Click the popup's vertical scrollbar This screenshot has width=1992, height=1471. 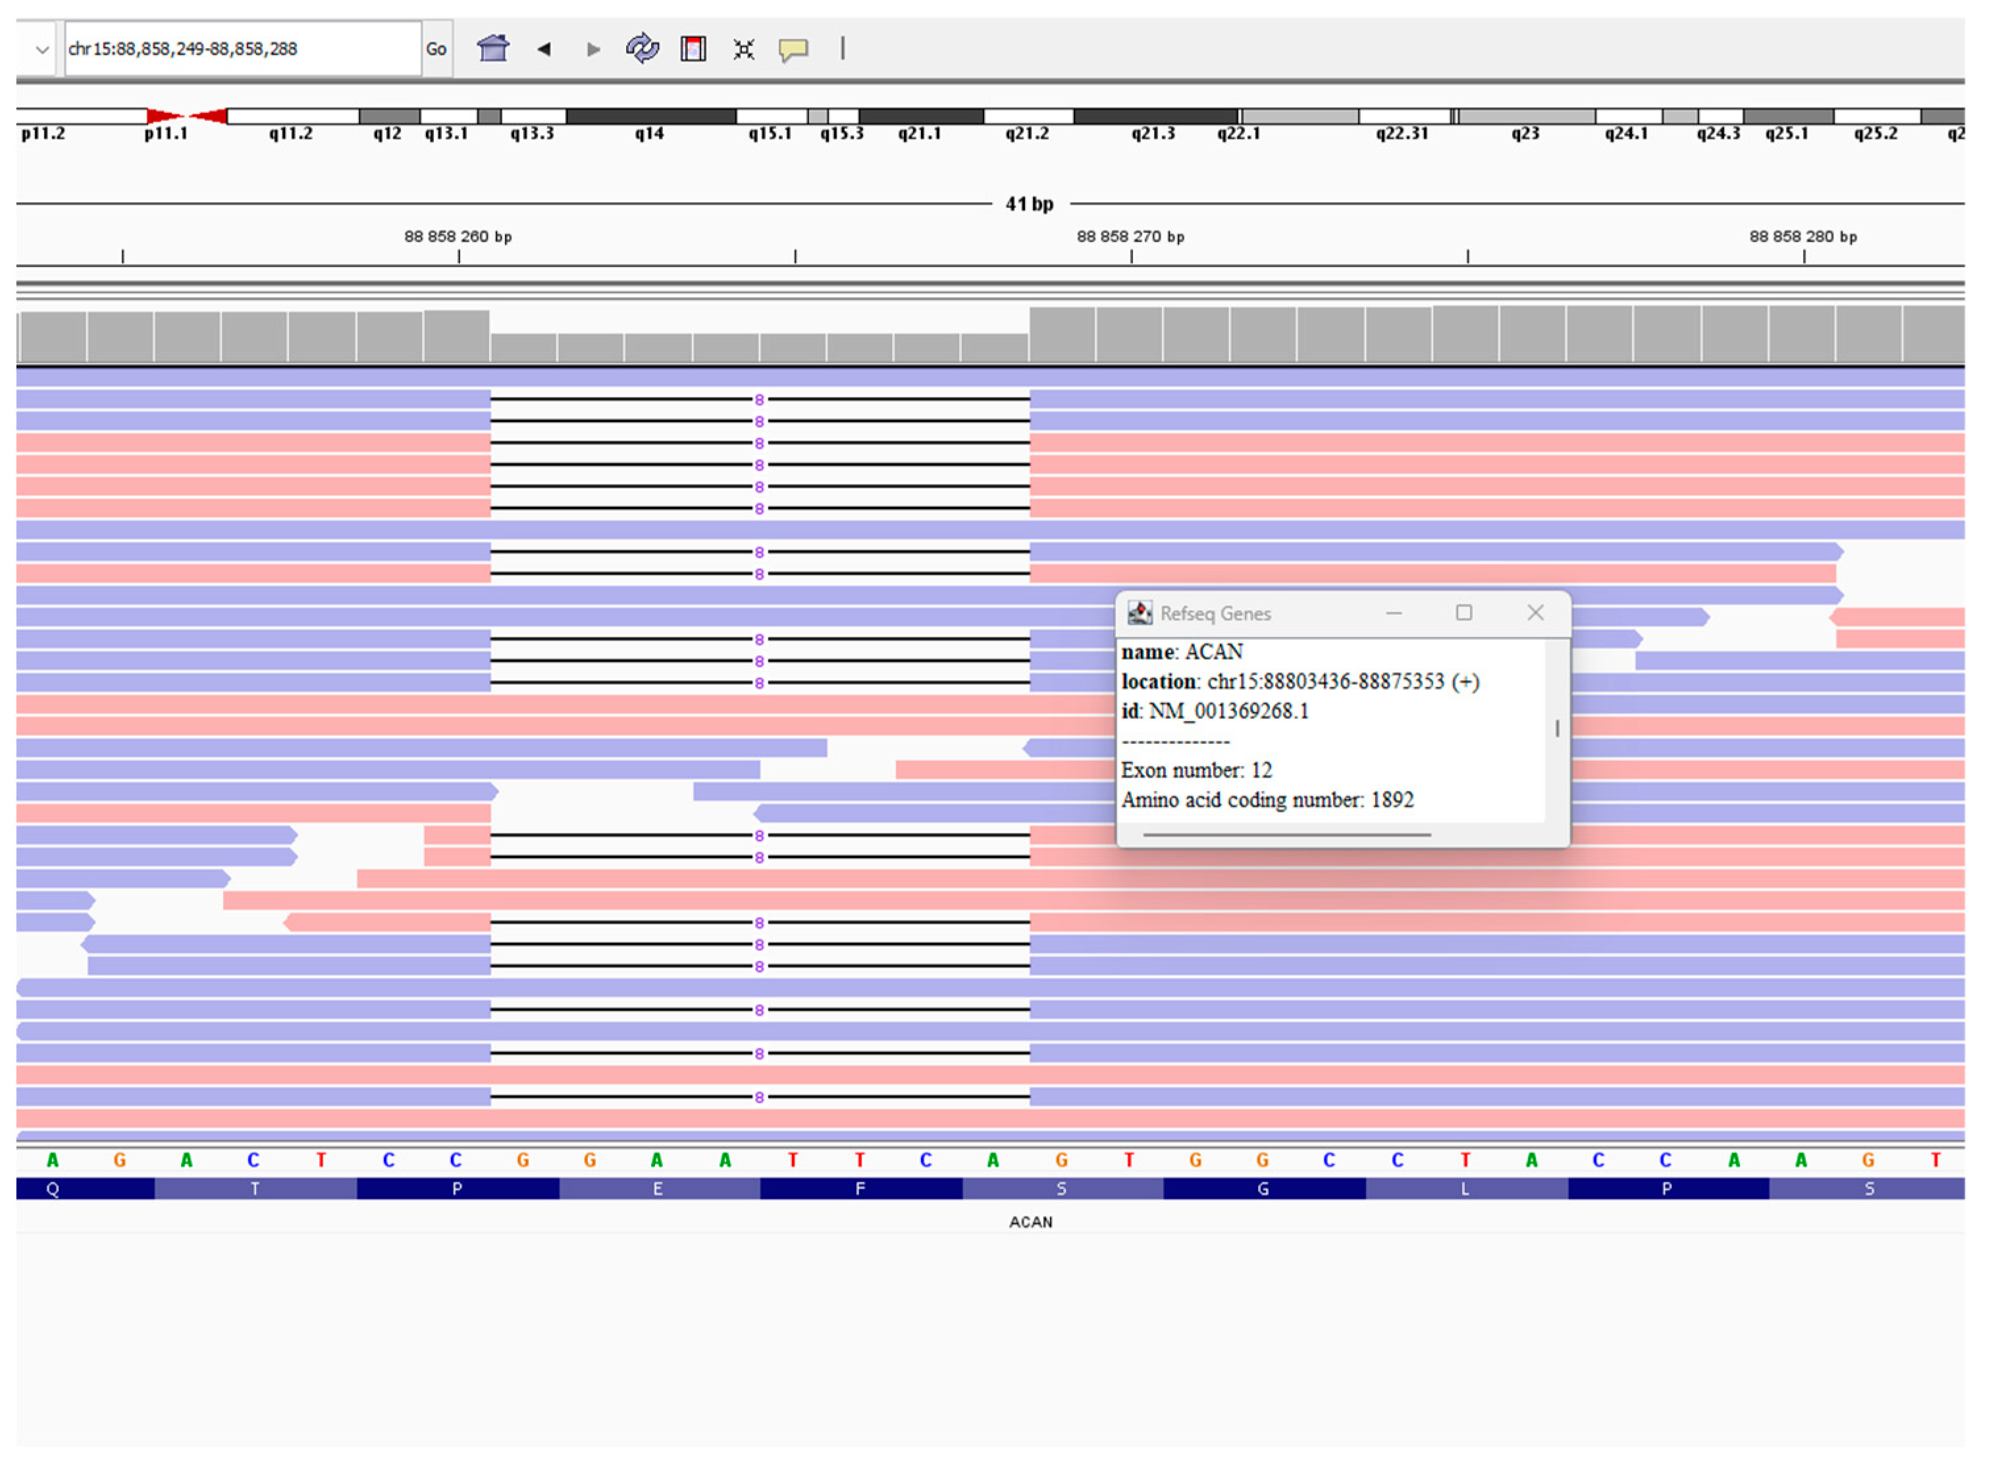[1558, 730]
